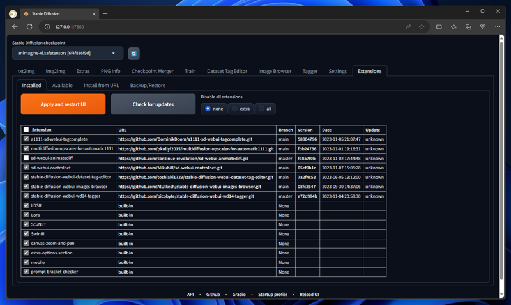Select the 'extra' disable extensions radio
The image size is (511, 305).
(234, 109)
